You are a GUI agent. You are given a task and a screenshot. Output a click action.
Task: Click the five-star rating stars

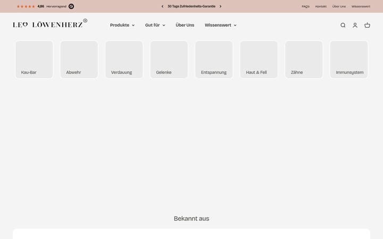point(26,6)
